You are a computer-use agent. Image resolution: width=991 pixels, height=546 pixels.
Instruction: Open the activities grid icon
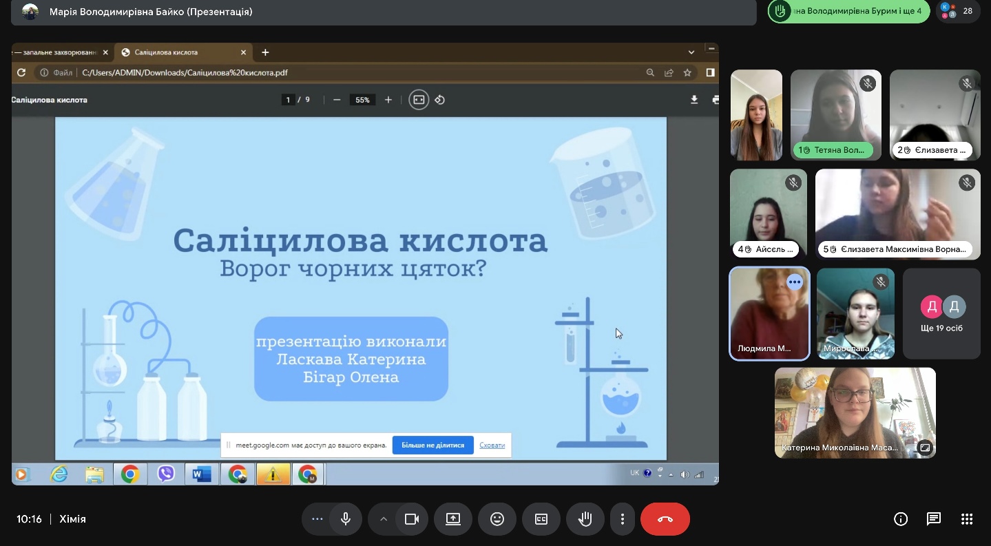[966, 519]
